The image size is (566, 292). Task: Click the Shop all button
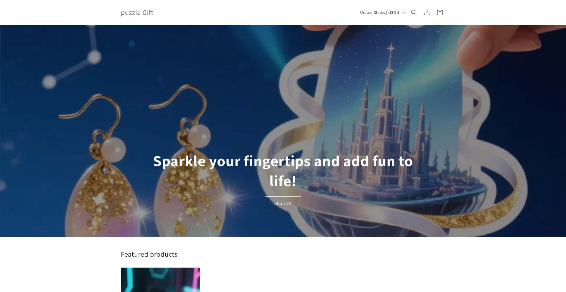click(x=283, y=203)
